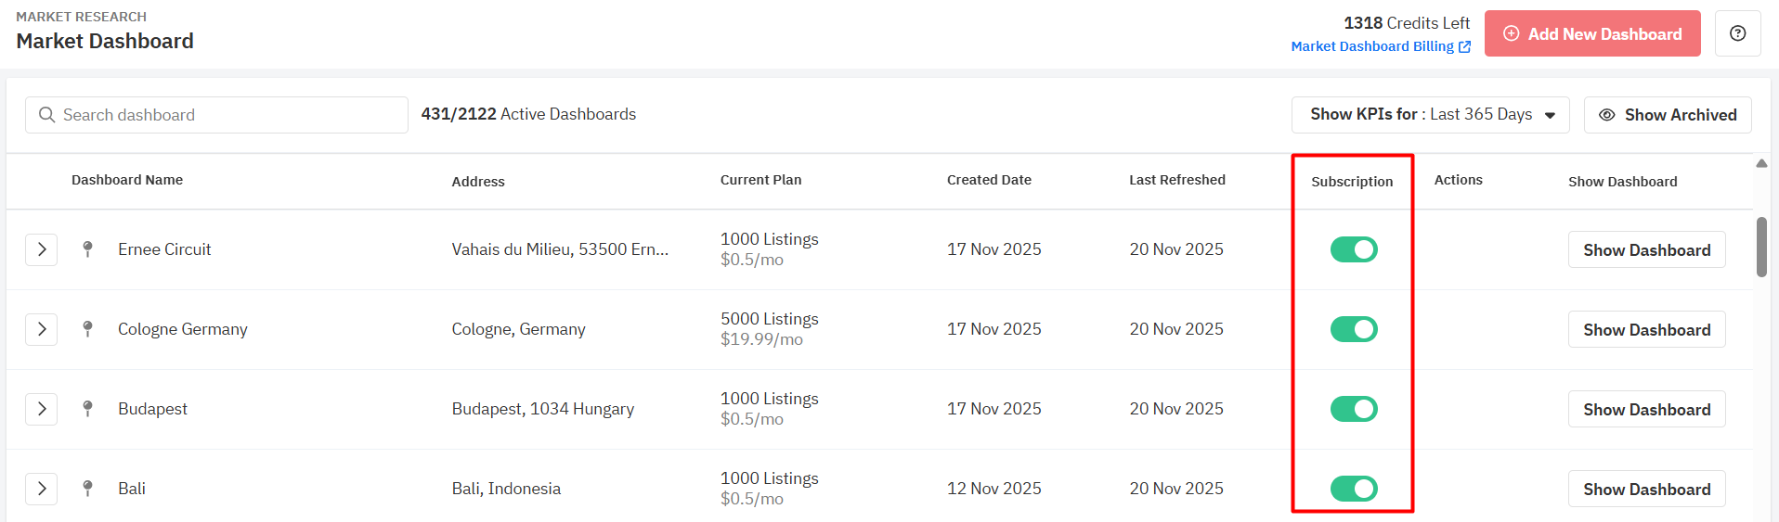
Task: Open Show KPIs for Last 365 Days dropdown
Action: [1430, 115]
